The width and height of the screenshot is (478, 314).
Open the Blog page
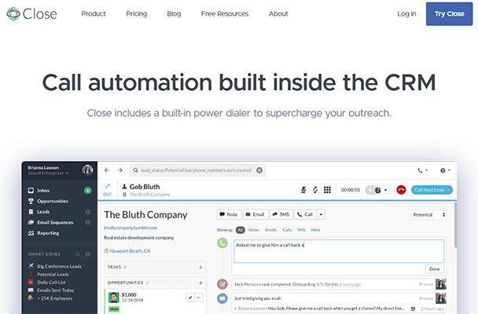(x=174, y=13)
